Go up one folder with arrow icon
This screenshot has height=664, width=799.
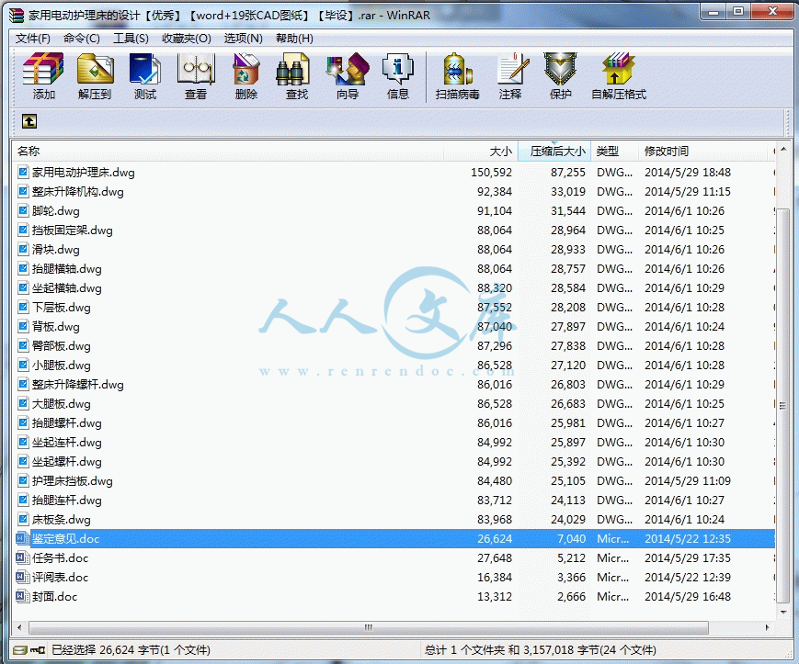coord(29,121)
